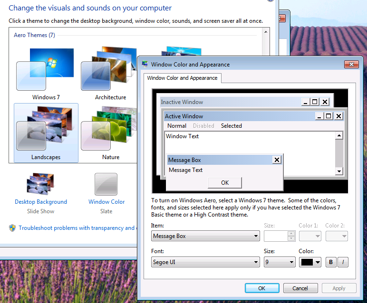
Task: Open the Window Color link
Action: (106, 202)
